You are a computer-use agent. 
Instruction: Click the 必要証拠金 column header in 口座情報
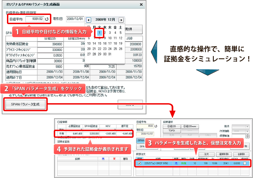click(74, 126)
